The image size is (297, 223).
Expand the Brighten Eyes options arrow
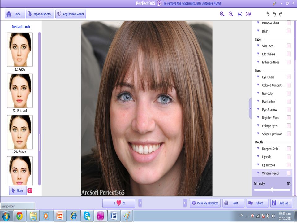point(258,117)
